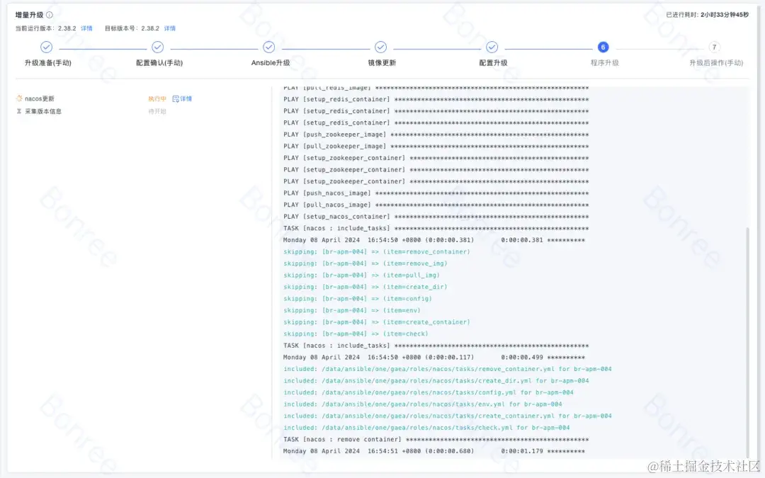Click skipping line item=config
Viewport: 765px width, 478px height.
358,299
